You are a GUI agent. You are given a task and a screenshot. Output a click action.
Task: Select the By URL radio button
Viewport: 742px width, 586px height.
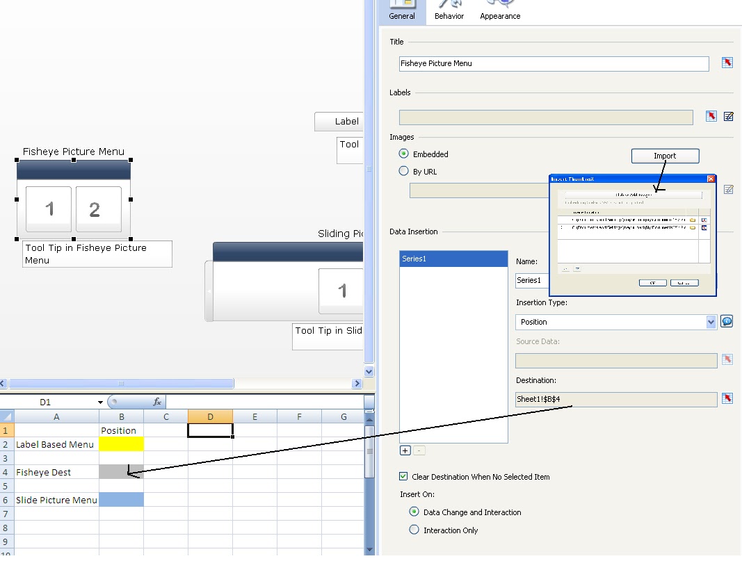tap(404, 171)
